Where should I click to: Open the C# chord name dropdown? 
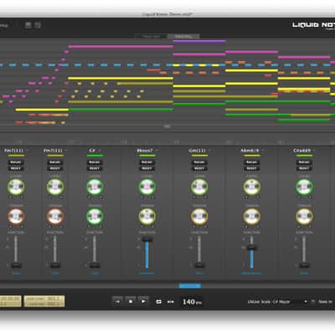click(x=100, y=151)
